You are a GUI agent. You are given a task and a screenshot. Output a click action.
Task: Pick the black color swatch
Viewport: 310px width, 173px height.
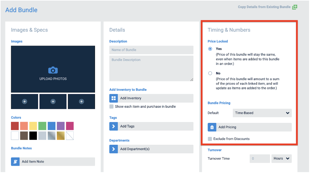pyautogui.click(x=33, y=136)
